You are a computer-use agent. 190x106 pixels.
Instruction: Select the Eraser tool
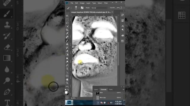pyautogui.click(x=67, y=51)
